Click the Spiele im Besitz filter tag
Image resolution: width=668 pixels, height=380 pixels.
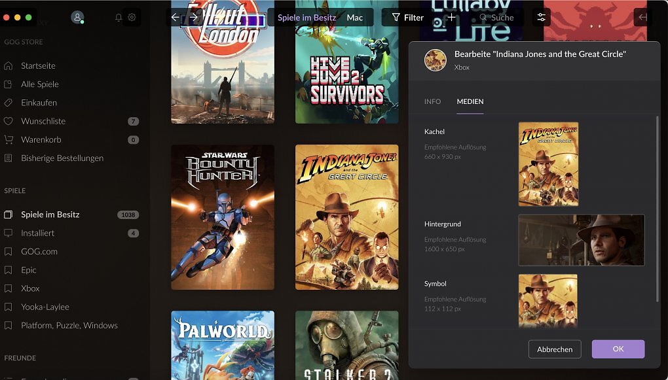[306, 18]
